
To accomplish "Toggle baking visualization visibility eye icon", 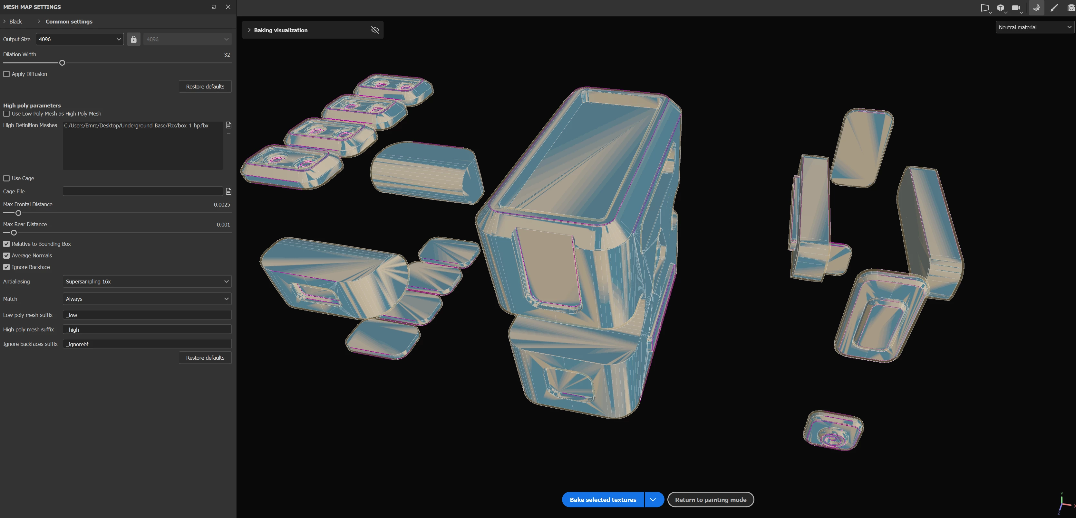I will [x=375, y=30].
